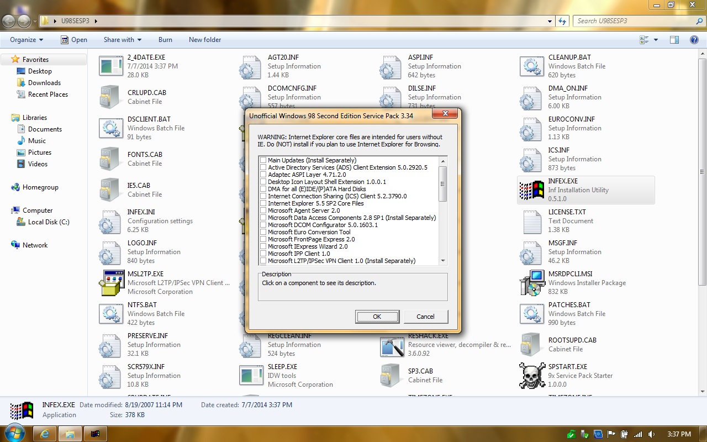Screen dimensions: 707x442
Task: Check Microsoft Euro Conversion Tool
Action: [263, 232]
